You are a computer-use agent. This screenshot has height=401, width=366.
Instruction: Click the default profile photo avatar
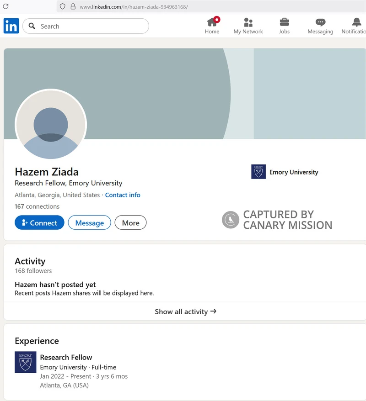(51, 125)
